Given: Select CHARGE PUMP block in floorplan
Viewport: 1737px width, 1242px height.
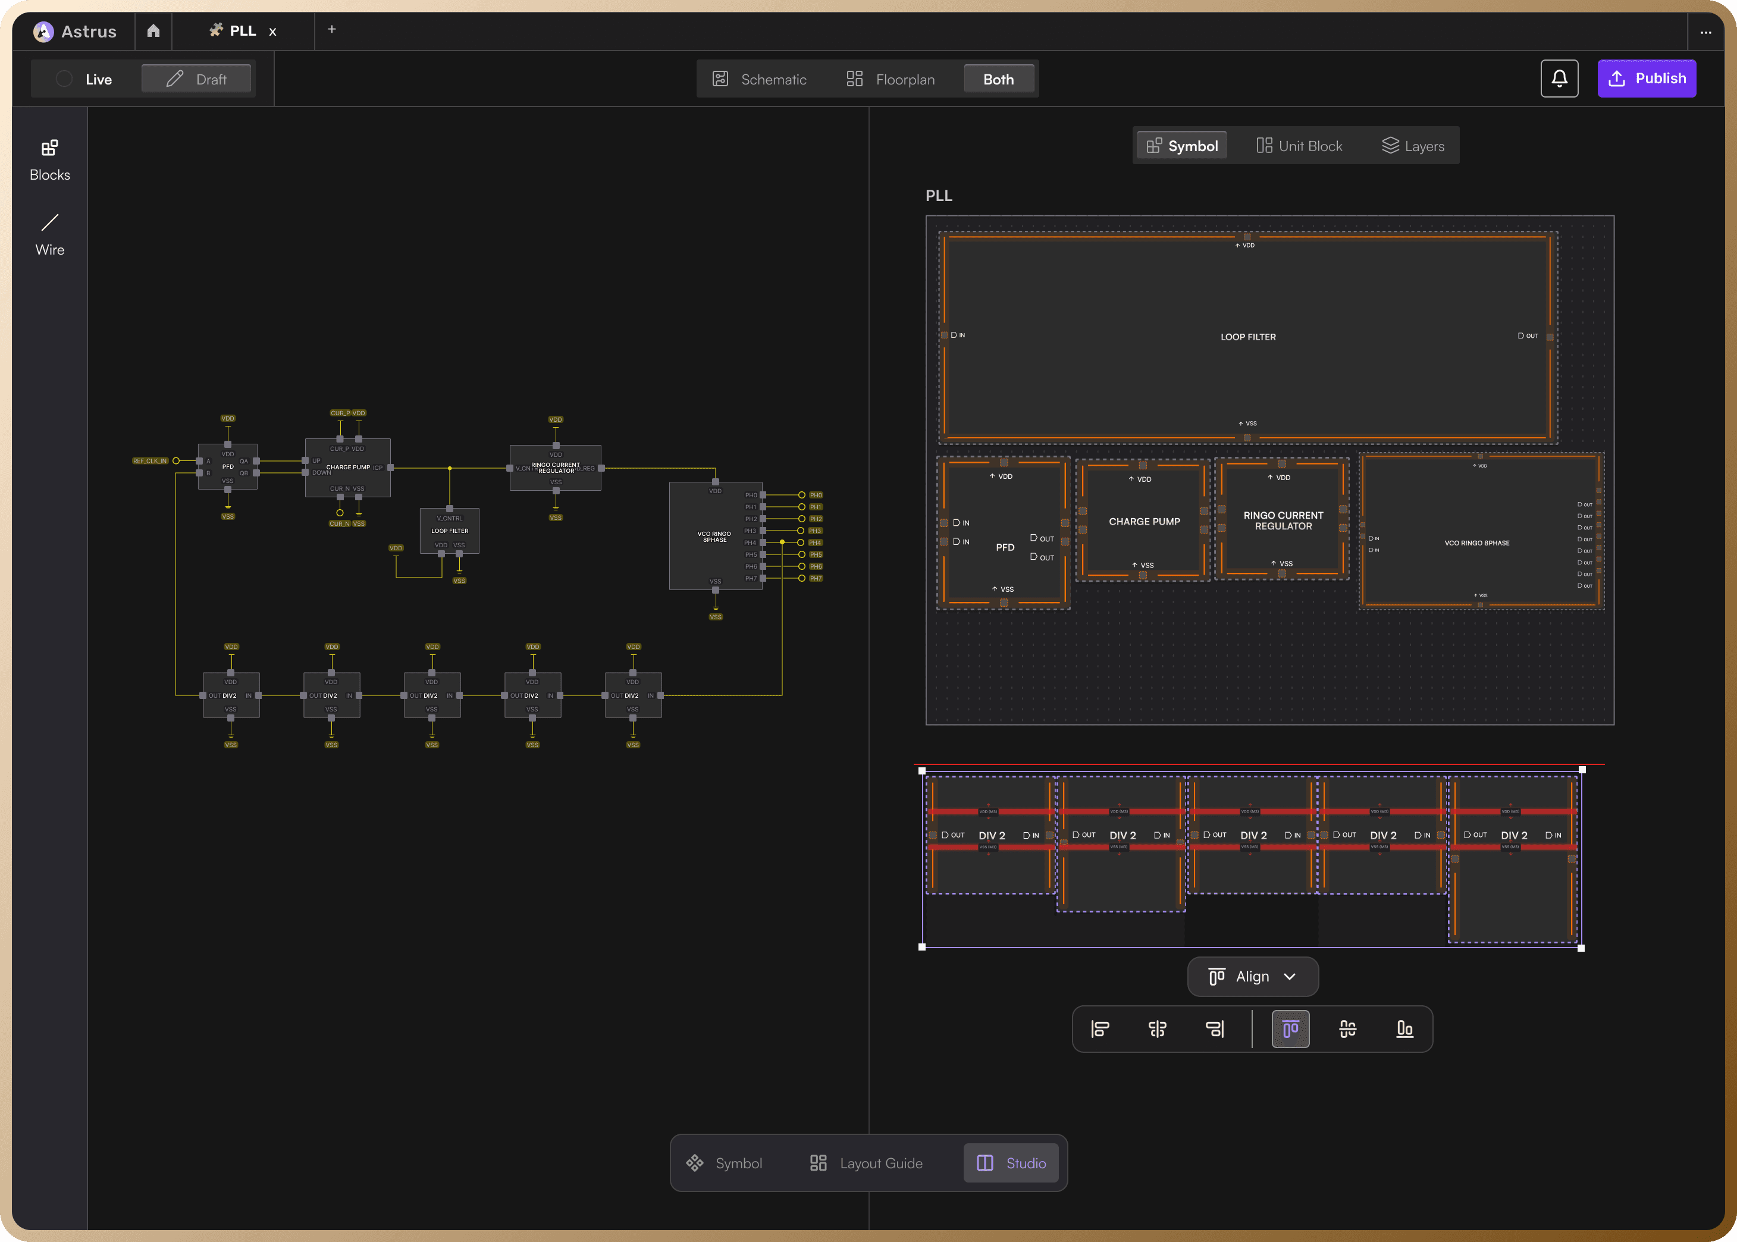Looking at the screenshot, I should [x=1143, y=520].
